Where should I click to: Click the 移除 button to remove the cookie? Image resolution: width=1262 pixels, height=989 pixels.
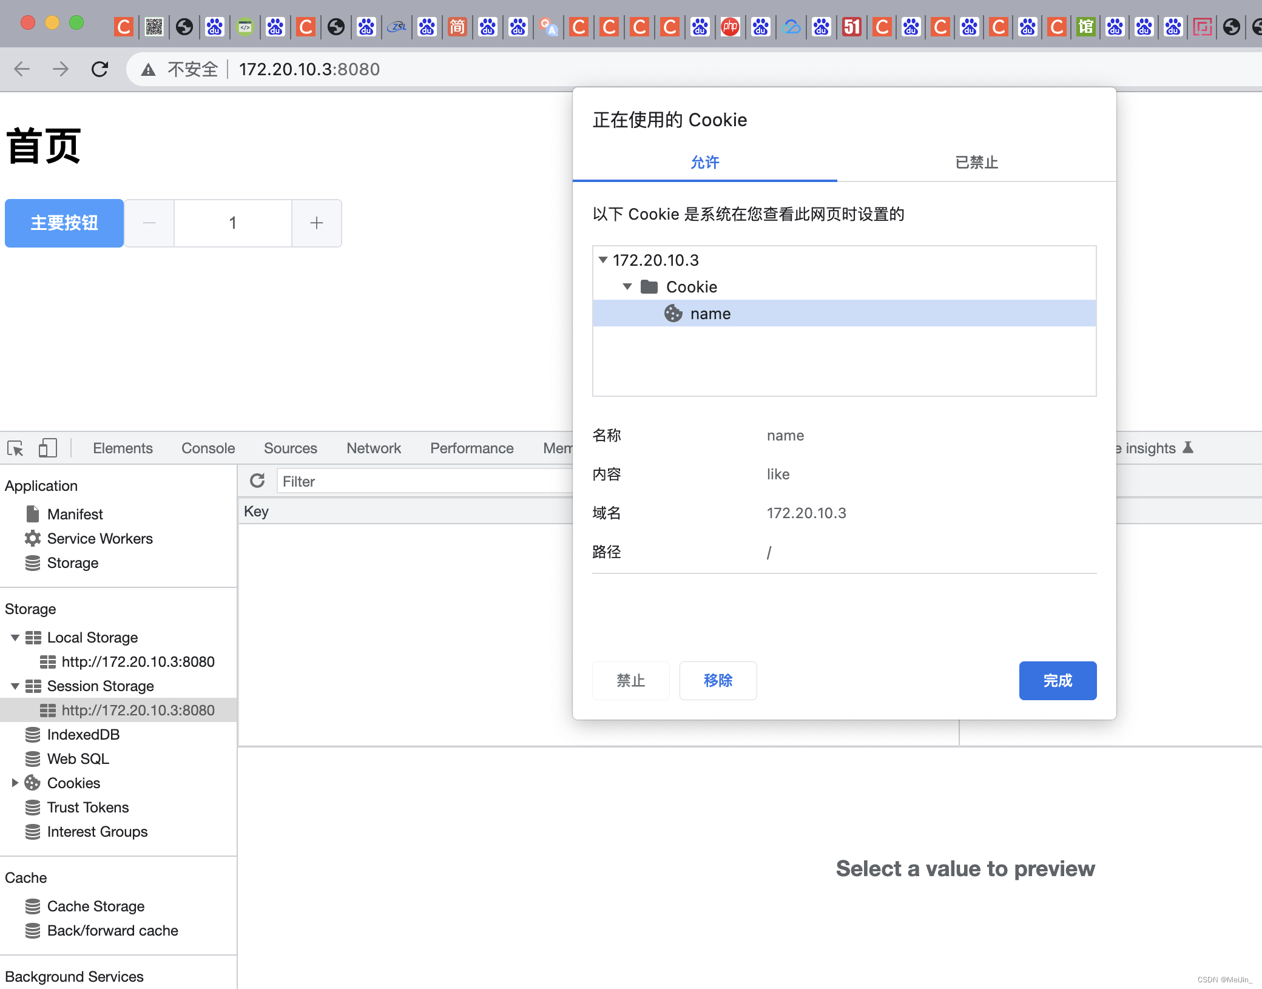718,680
